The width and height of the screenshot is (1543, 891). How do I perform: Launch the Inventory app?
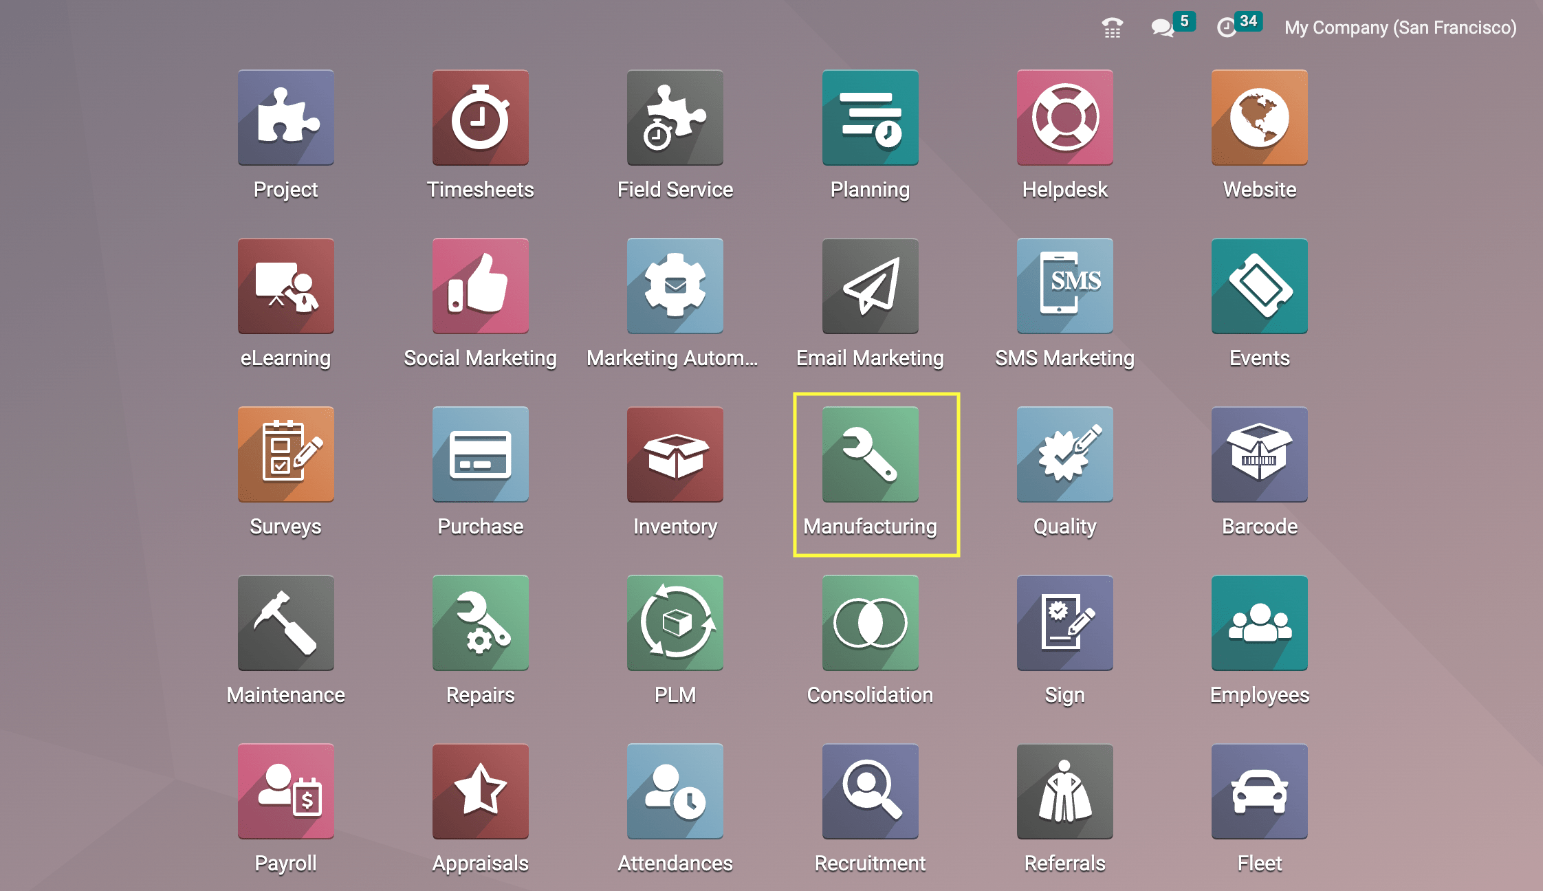coord(675,454)
